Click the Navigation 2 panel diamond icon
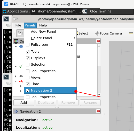The width and height of the screenshot is (134, 131). (x=16, y=111)
